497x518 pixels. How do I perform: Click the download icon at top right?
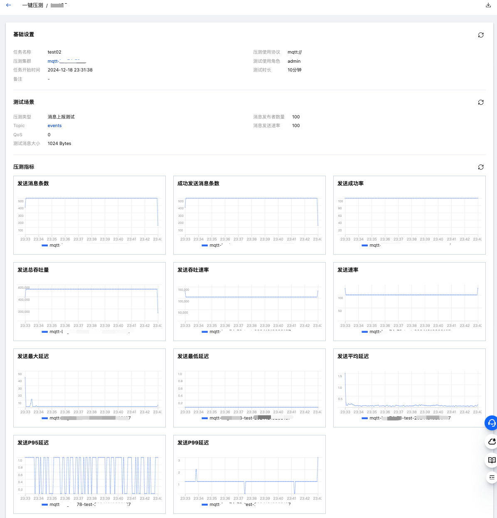(x=488, y=5)
